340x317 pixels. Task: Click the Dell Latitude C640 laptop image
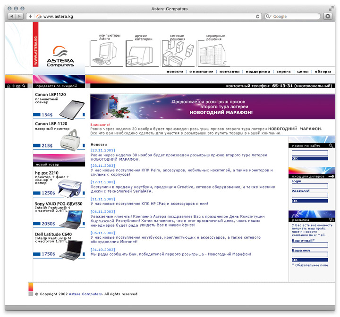(x=71, y=250)
